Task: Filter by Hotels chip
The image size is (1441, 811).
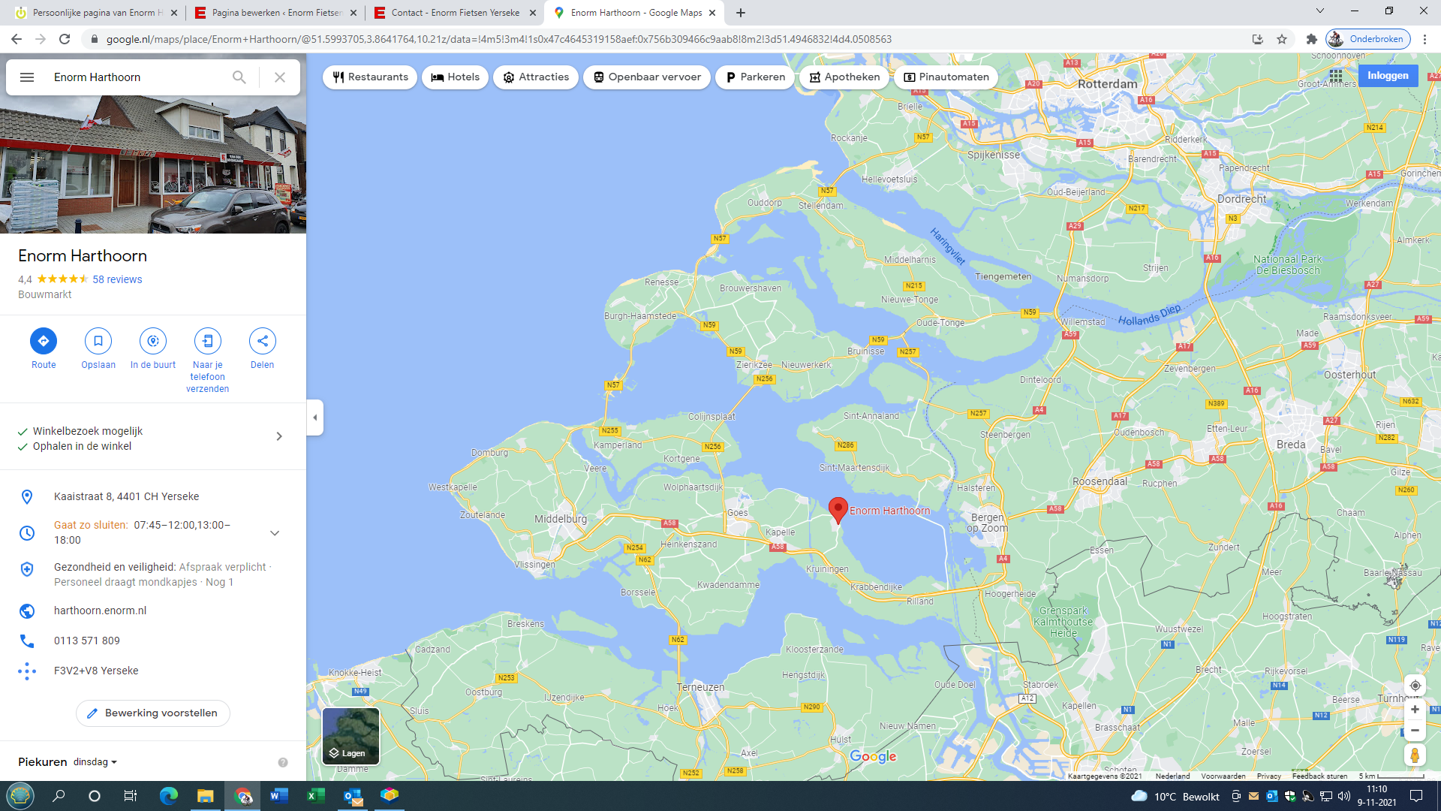Action: tap(455, 77)
